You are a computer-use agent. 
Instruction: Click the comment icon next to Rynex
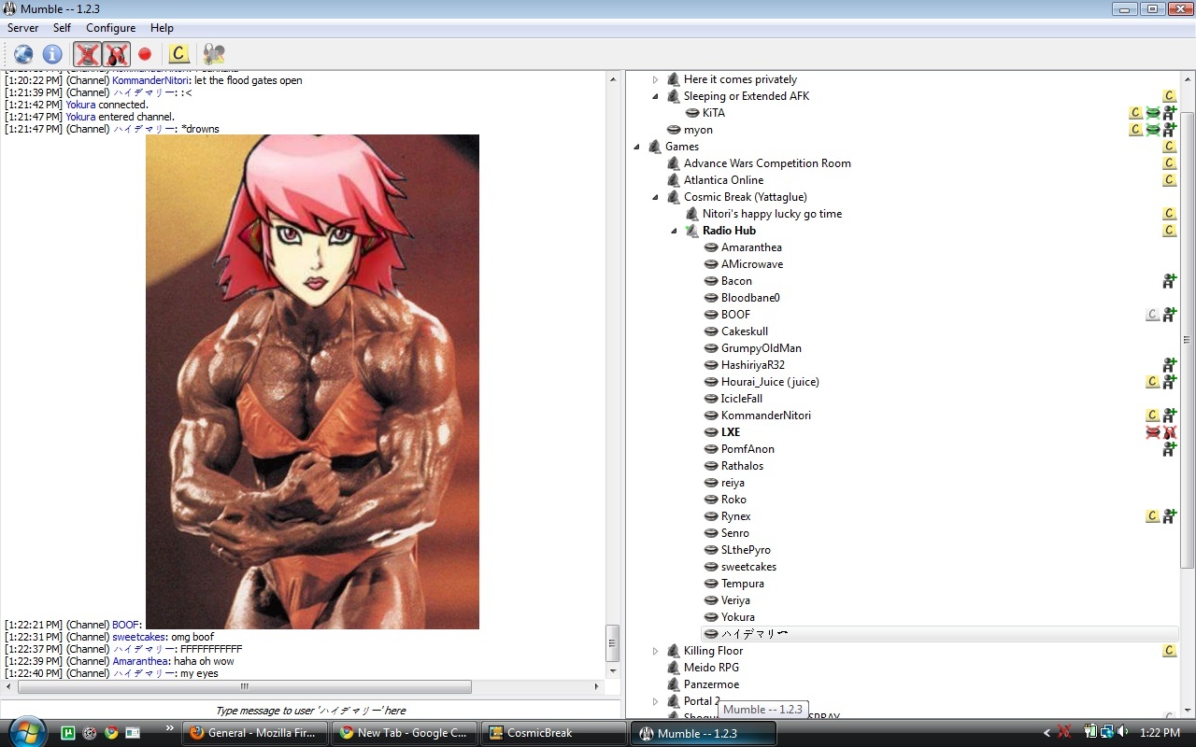point(1152,516)
